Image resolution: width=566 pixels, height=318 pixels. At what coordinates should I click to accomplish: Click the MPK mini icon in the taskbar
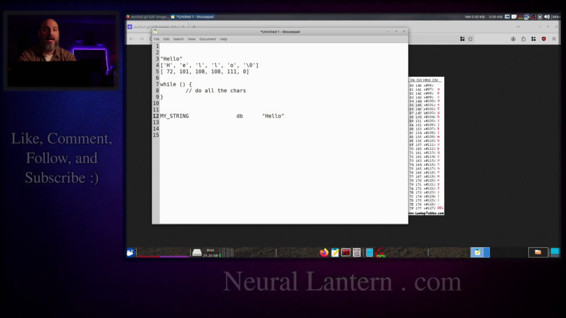(x=381, y=252)
